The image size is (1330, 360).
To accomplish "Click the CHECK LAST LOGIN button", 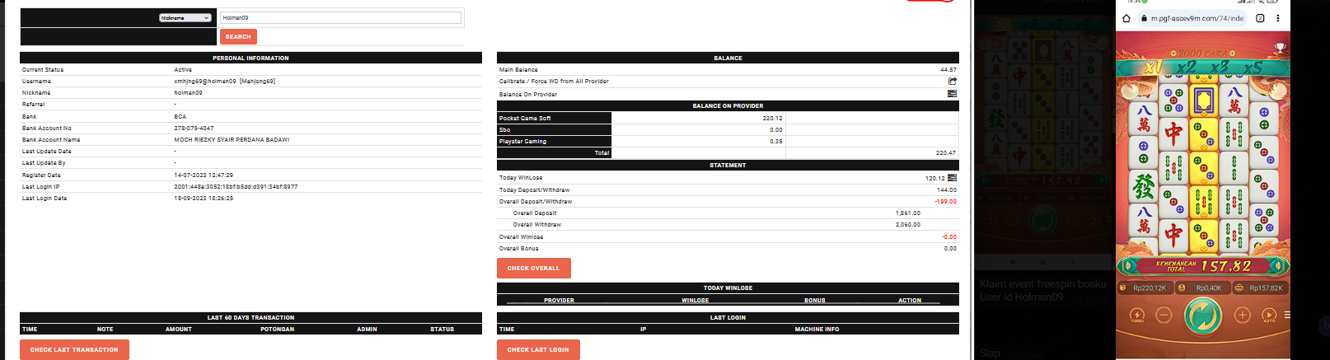I will 538,349.
